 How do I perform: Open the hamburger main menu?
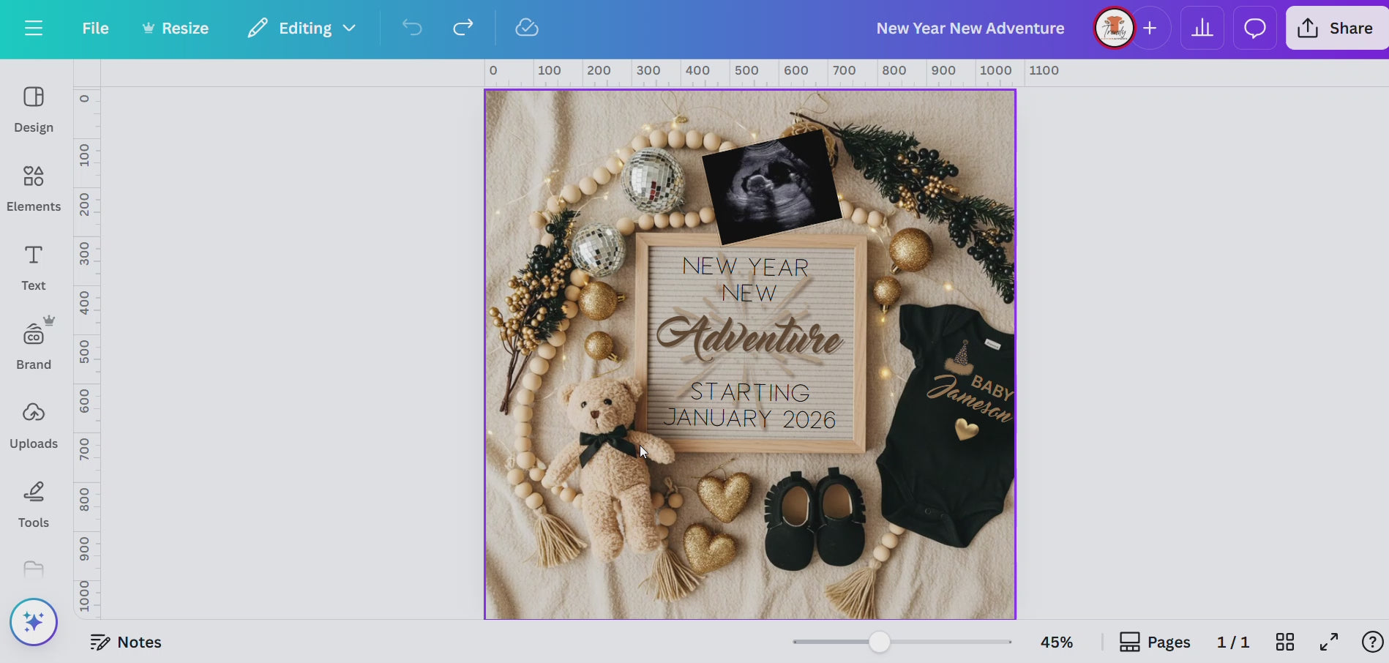pos(34,29)
